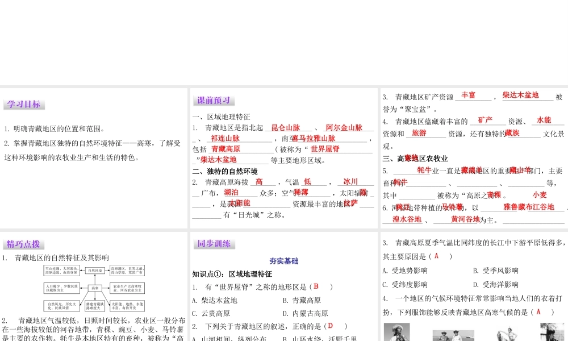Click the red answer 湖泊

[231, 193]
